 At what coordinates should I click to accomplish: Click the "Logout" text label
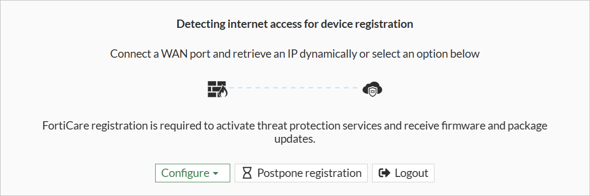pos(411,173)
